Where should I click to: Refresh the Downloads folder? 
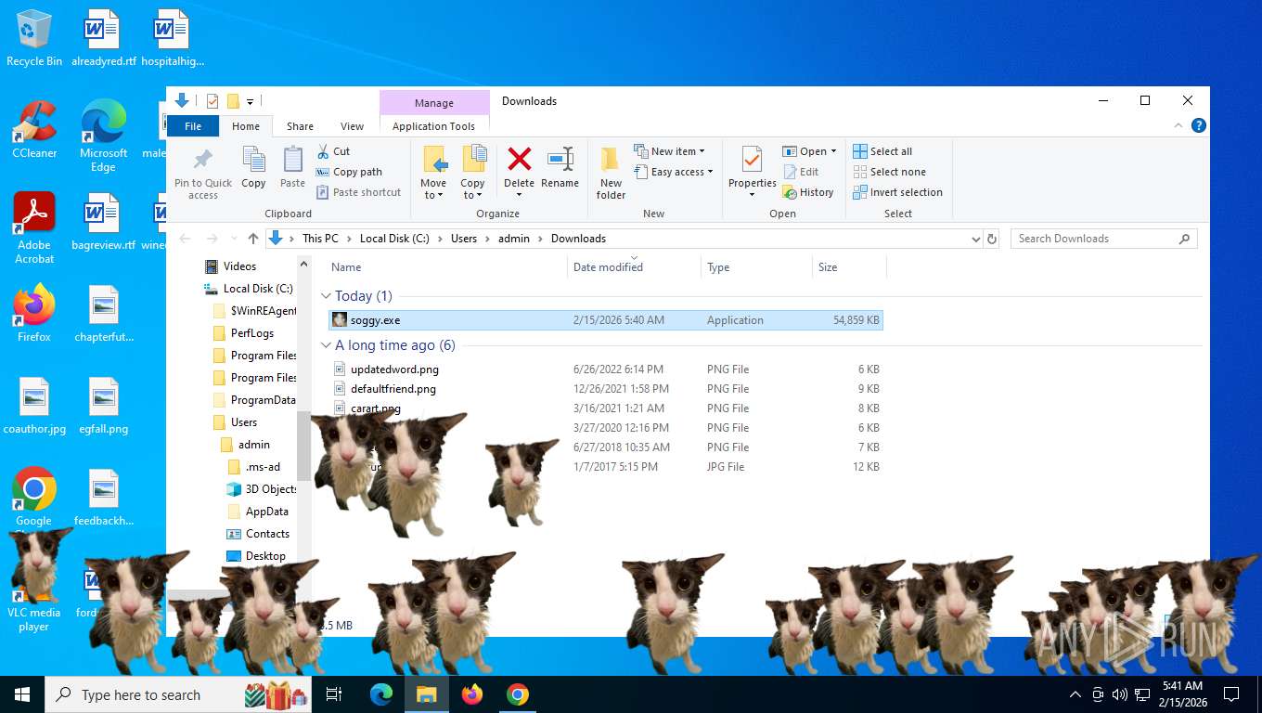991,239
